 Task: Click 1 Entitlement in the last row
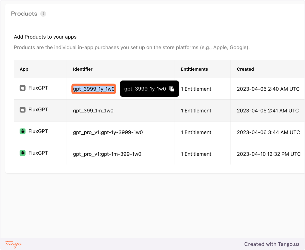pyautogui.click(x=196, y=154)
